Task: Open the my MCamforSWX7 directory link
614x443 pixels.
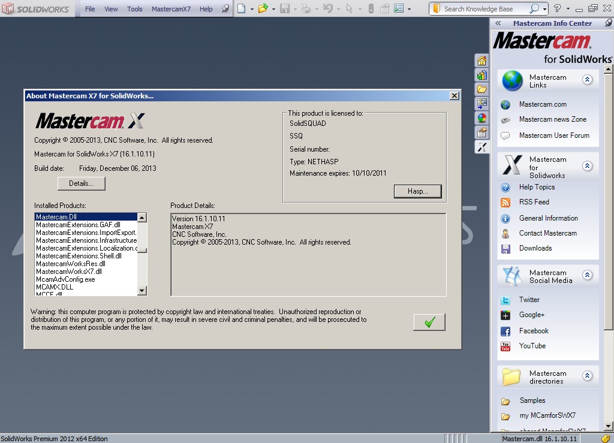Action: (547, 415)
